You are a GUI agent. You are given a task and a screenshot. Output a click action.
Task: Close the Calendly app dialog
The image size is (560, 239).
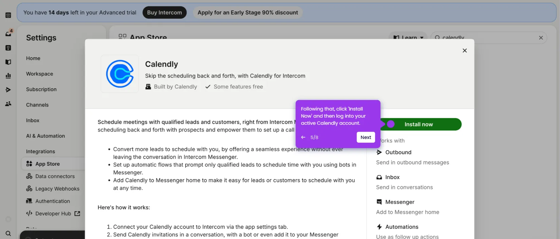(x=465, y=51)
